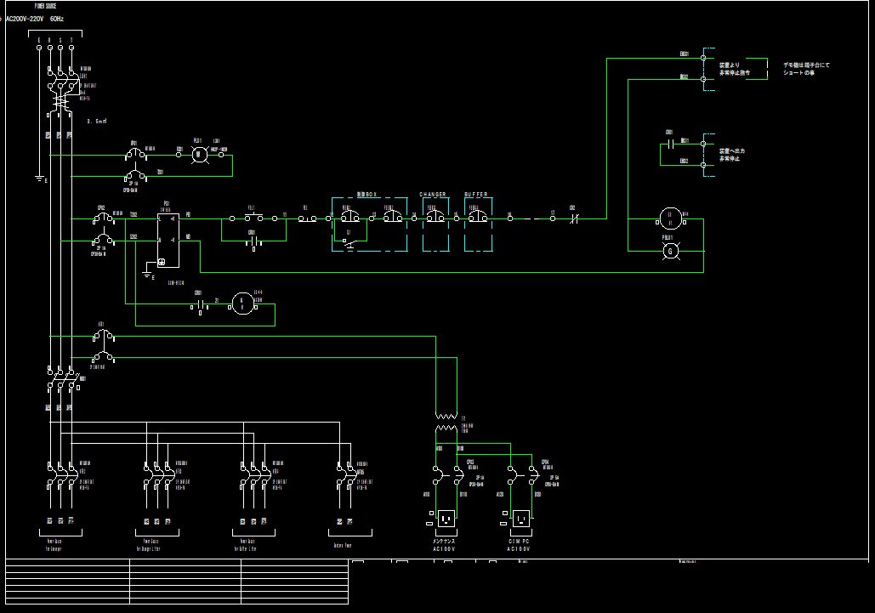875x613 pixels.
Task: Click the maintenance AC100V outlet symbol
Action: (446, 518)
